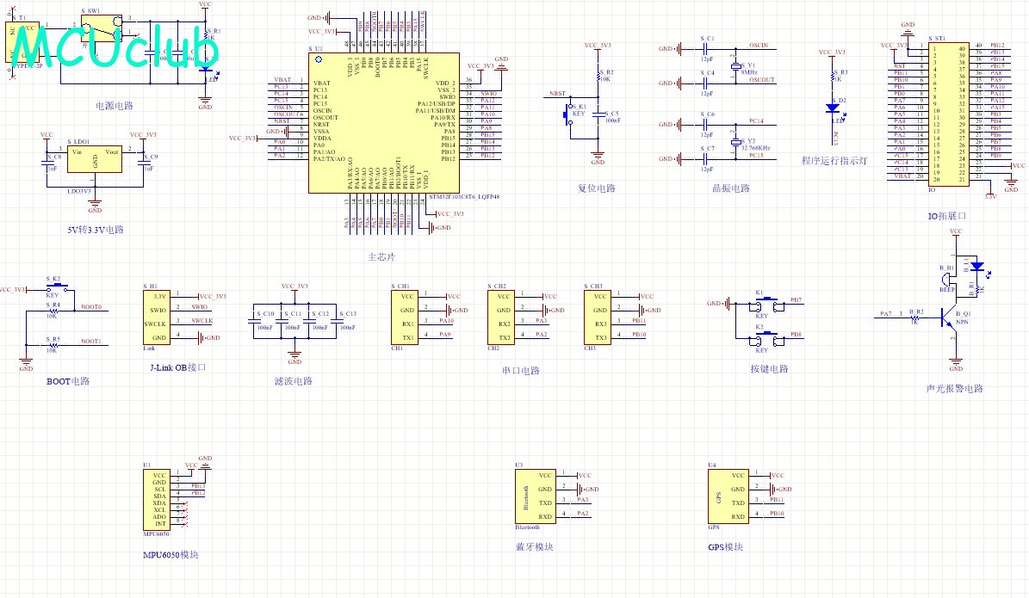Click the SWCLK net label on Link header
Viewport: 1029px width, 598px height.
202,321
